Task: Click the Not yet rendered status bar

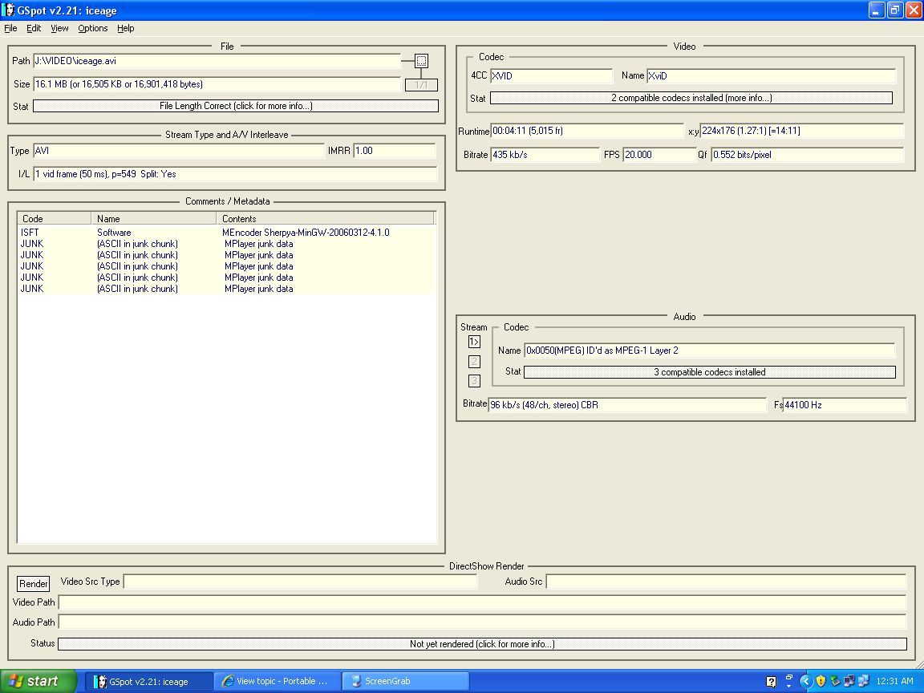Action: [x=482, y=644]
